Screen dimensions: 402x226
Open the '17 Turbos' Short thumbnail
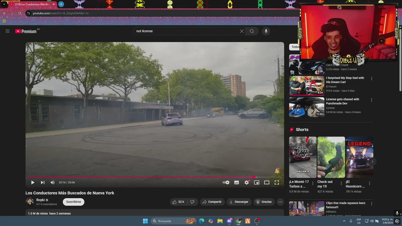[x=303, y=157]
